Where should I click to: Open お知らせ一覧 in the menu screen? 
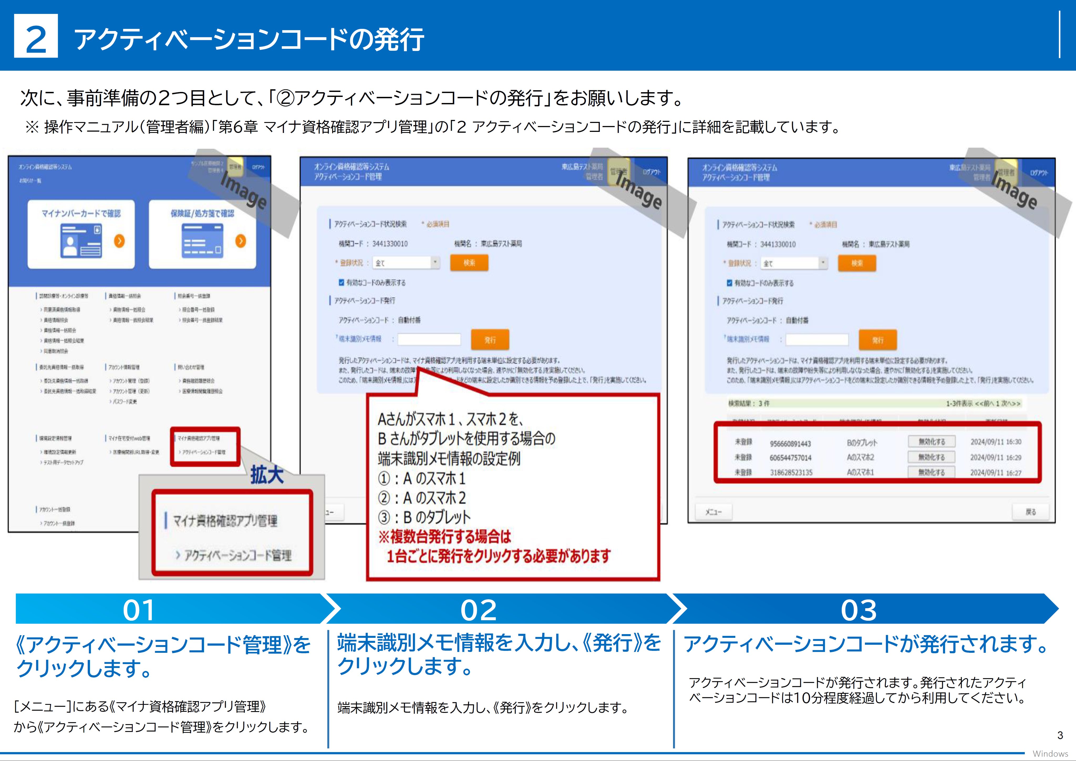tap(30, 180)
